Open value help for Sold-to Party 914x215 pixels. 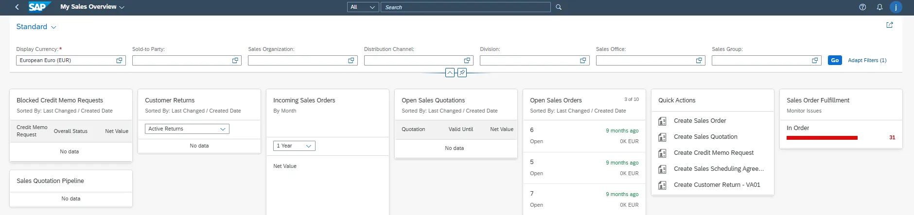[x=235, y=61]
